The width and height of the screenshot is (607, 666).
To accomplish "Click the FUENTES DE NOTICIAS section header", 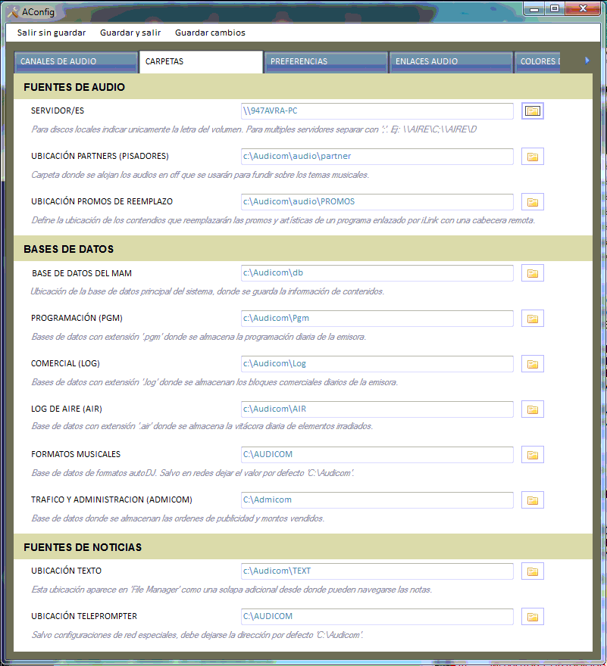I will tap(303, 546).
